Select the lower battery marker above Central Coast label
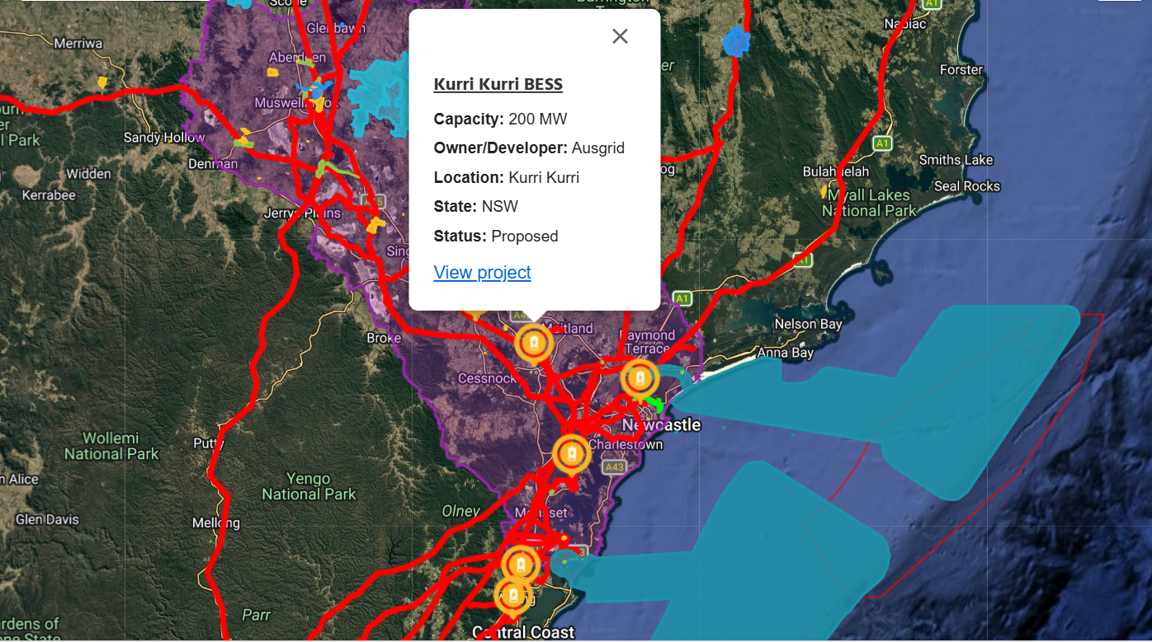The width and height of the screenshot is (1152, 642). coord(512,592)
